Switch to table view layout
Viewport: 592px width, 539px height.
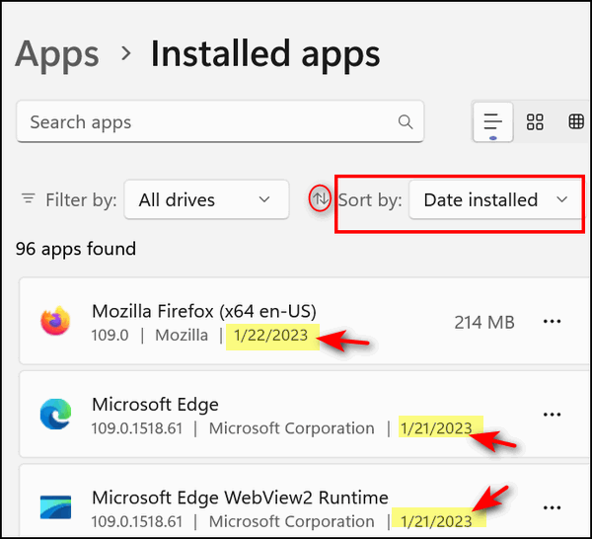[576, 122]
